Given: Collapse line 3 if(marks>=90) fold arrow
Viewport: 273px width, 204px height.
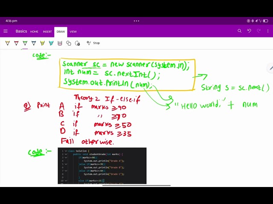Looking at the screenshot, I should pyautogui.click(x=66, y=158).
